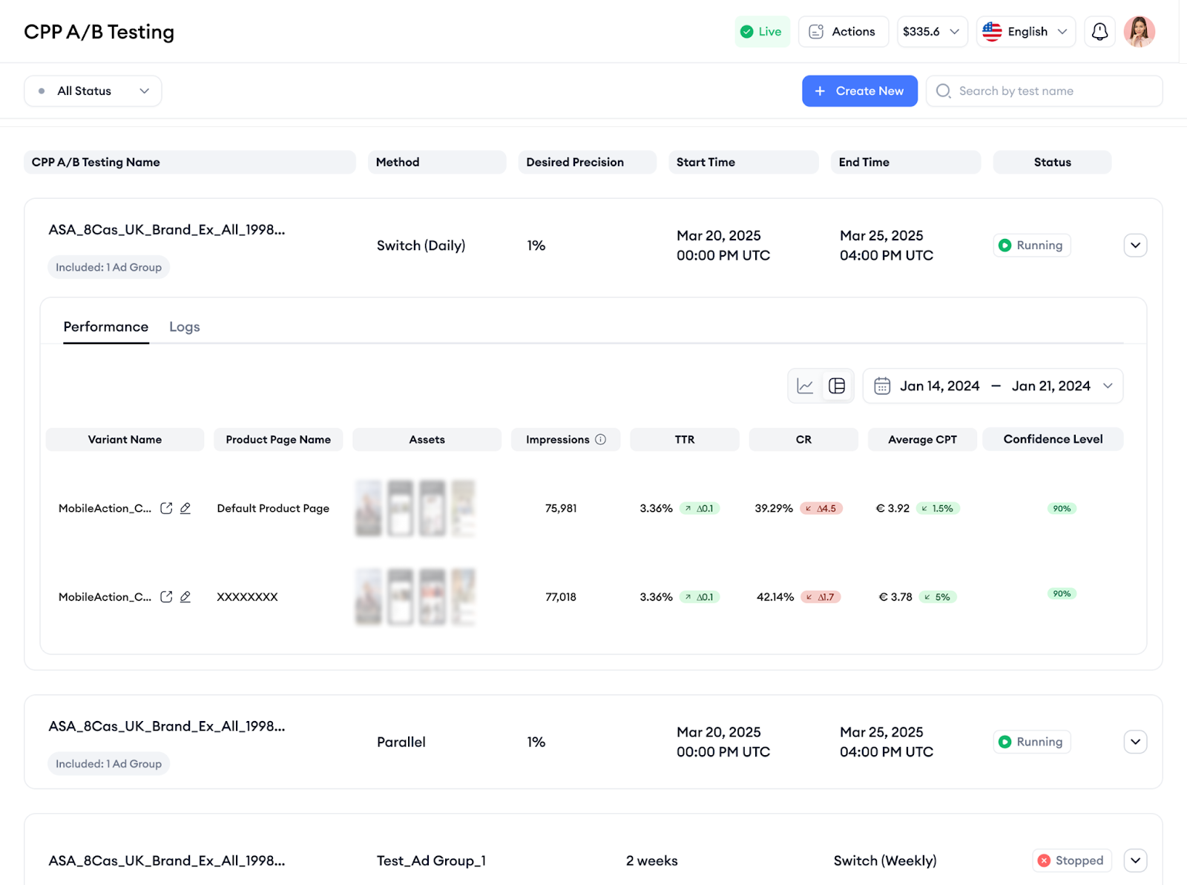Image resolution: width=1187 pixels, height=885 pixels.
Task: Open the English language dropdown
Action: 1025,32
